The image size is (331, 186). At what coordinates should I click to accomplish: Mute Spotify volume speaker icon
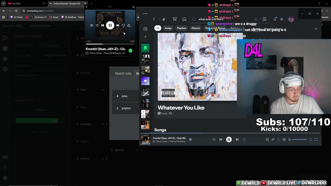pos(289,139)
